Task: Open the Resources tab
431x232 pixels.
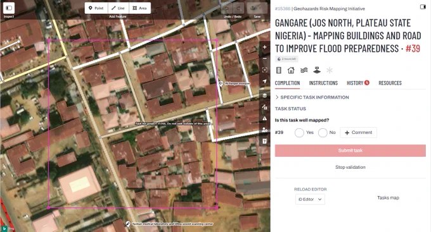Action: tap(390, 83)
